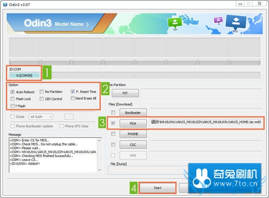
Task: Click the 'Leave CS..' log line
Action: tap(24, 160)
